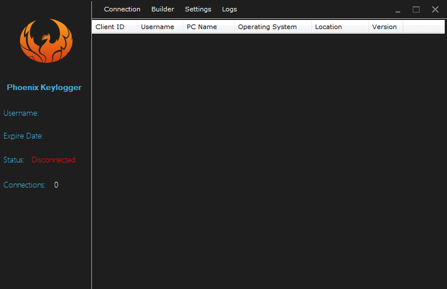Image resolution: width=447 pixels, height=289 pixels.
Task: Click the PC Name column header
Action: [202, 27]
